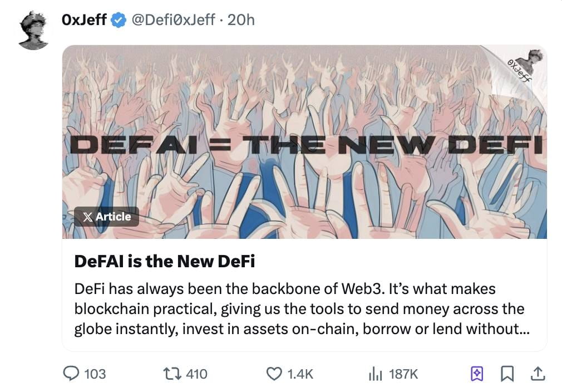Viewport: 562px width, 392px height.
Task: Open 0xJeff's profile avatar
Action: 33,30
